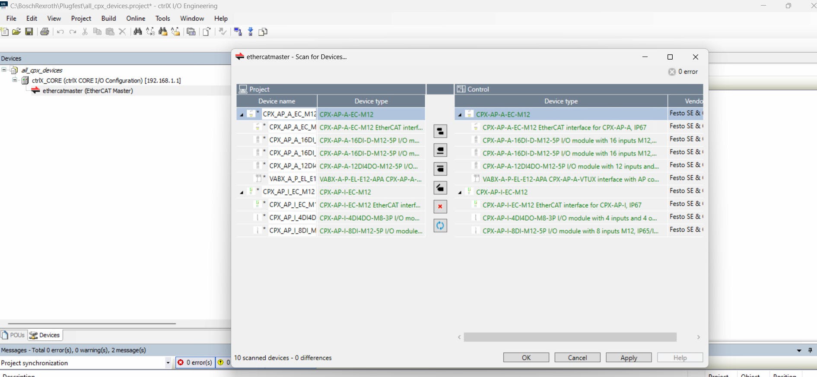The height and width of the screenshot is (377, 817).
Task: Click the insert-block-above-line button
Action: (440, 150)
